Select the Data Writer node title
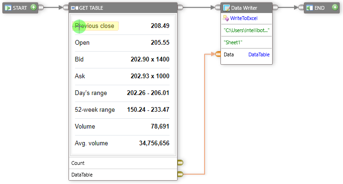 tap(244, 8)
